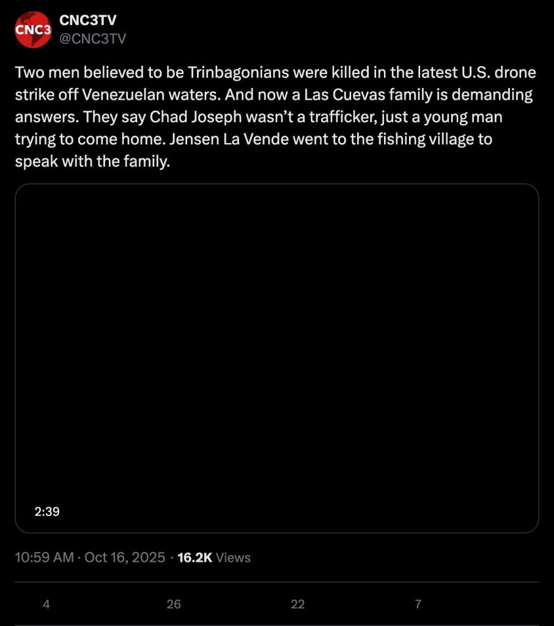This screenshot has width=554, height=626.
Task: Click the repost count showing 26
Action: [x=174, y=604]
